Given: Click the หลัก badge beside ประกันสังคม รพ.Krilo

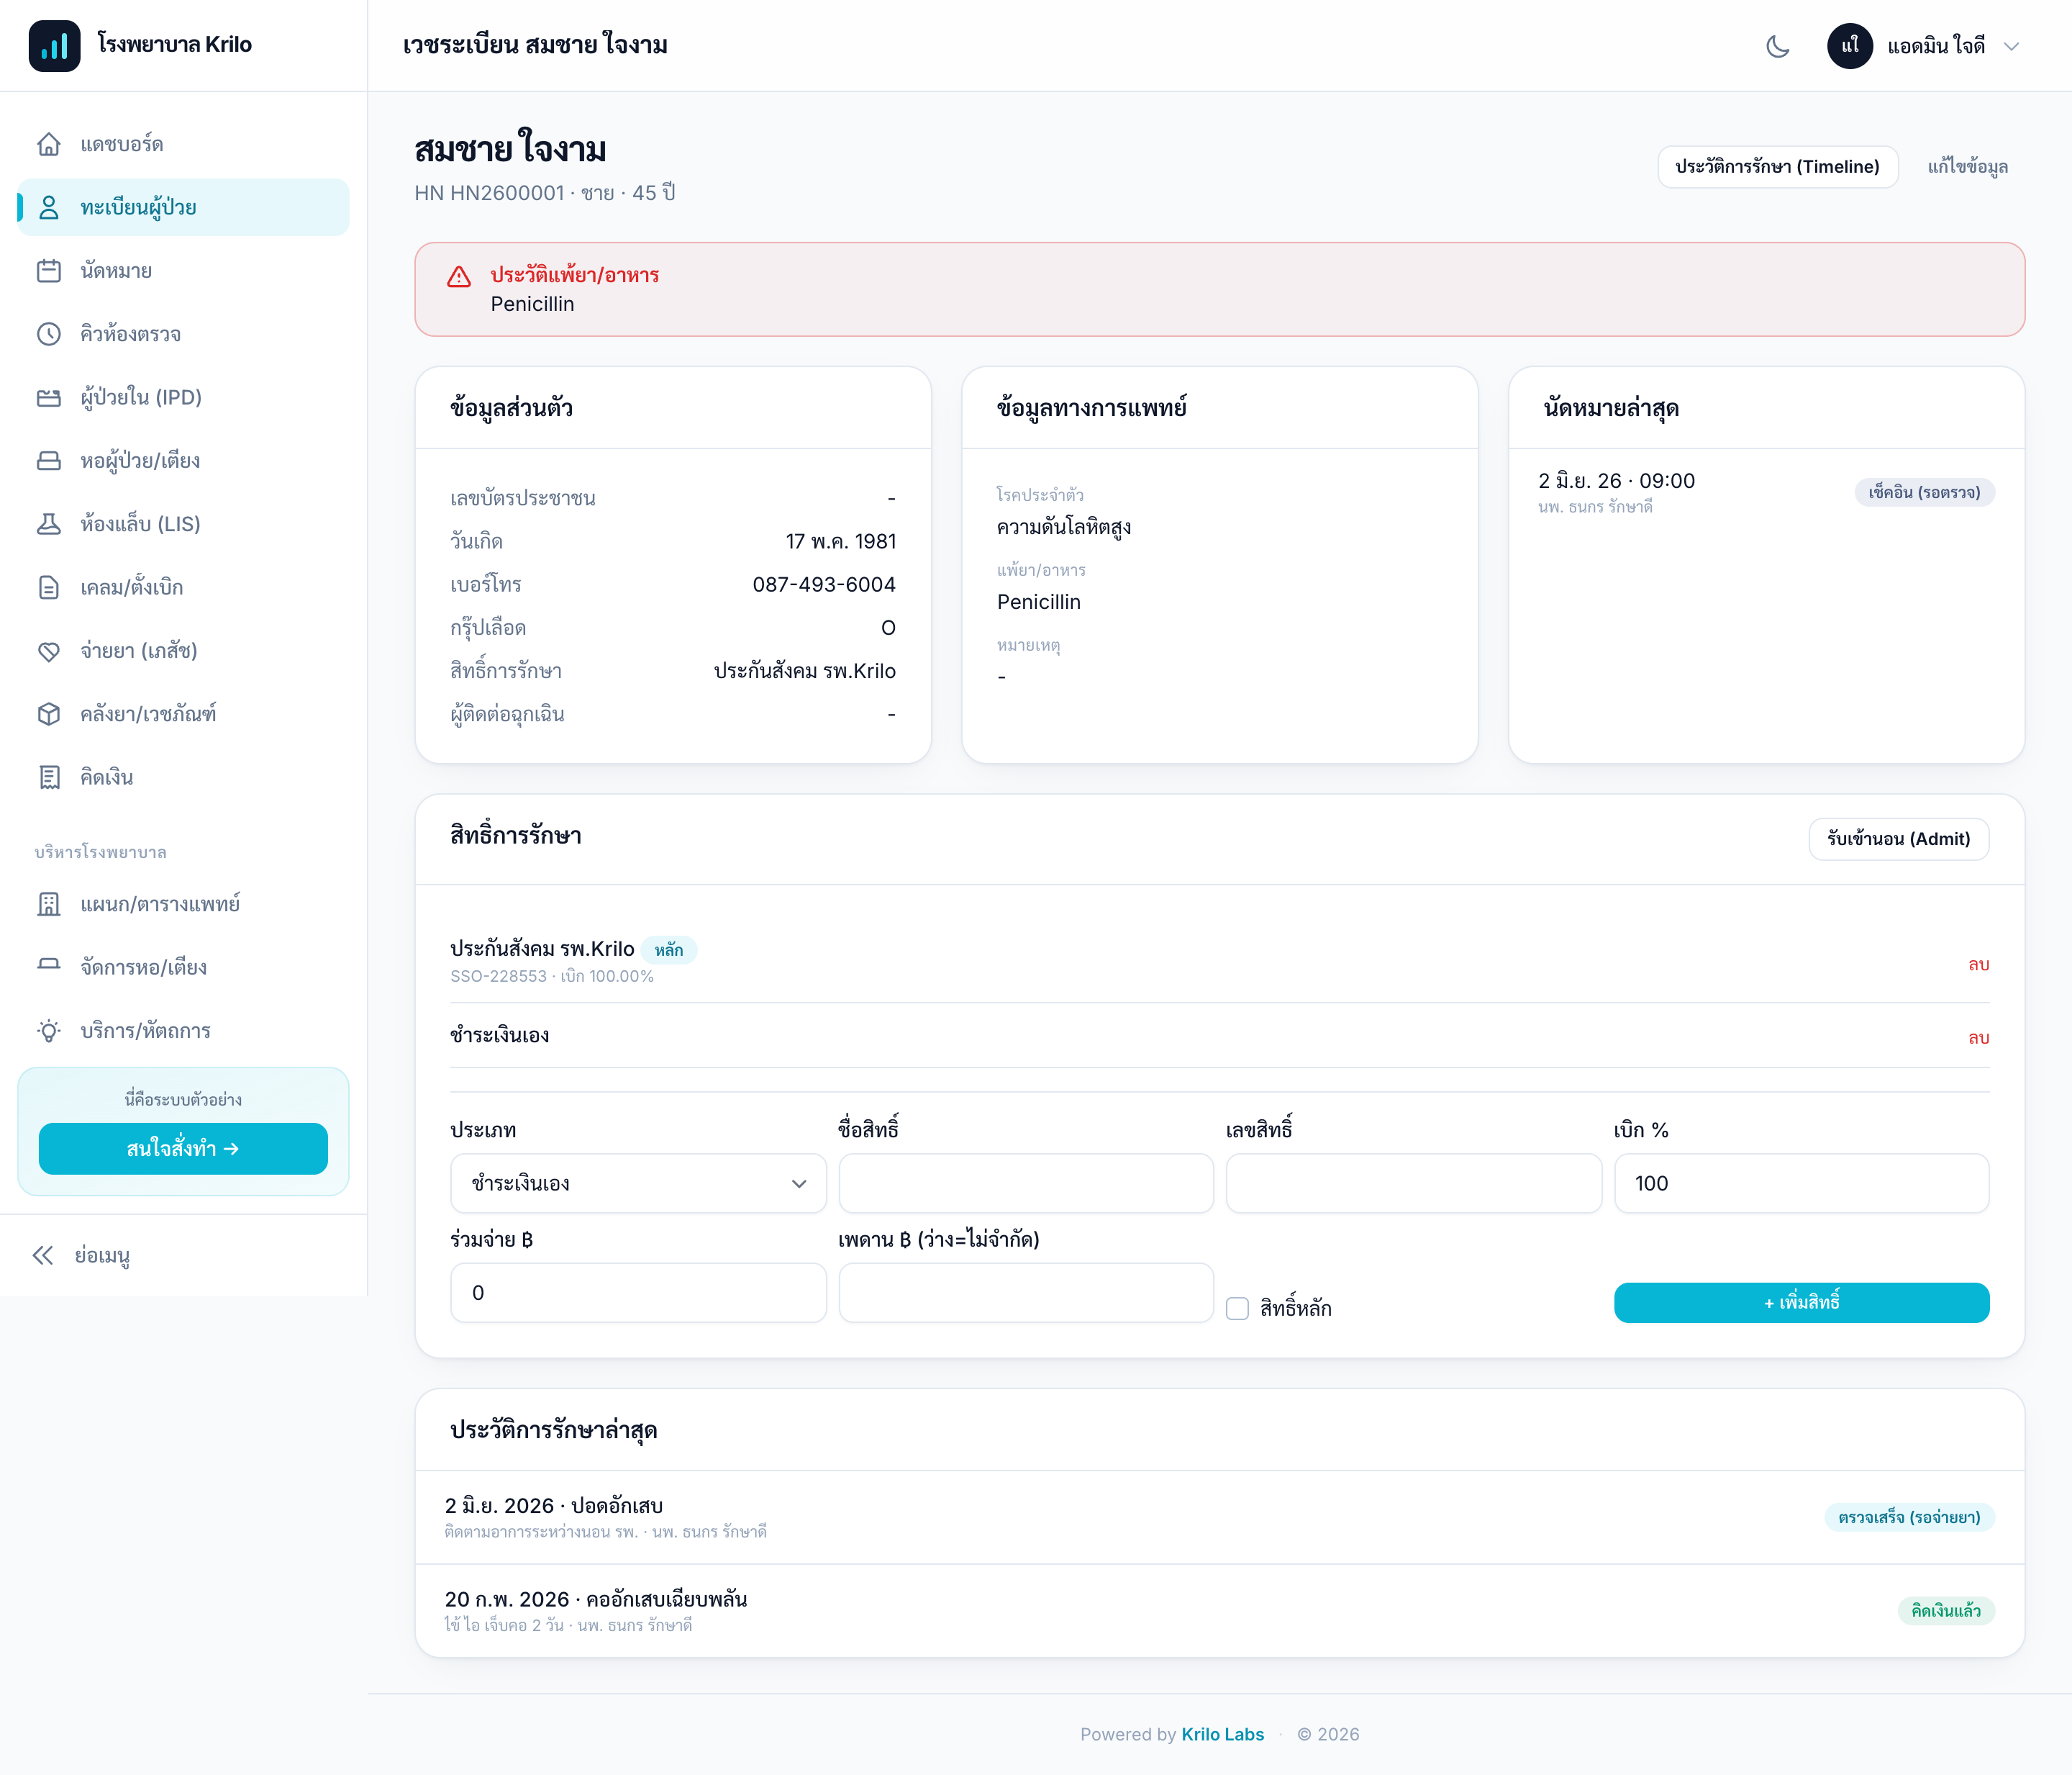Looking at the screenshot, I should coord(669,949).
